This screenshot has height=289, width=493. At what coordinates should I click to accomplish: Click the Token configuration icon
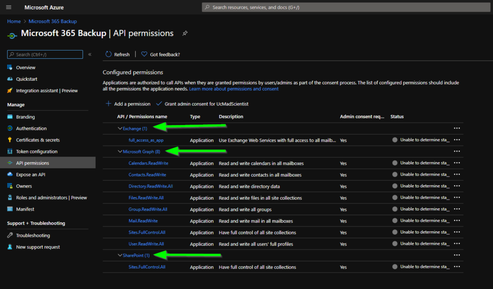coord(10,151)
